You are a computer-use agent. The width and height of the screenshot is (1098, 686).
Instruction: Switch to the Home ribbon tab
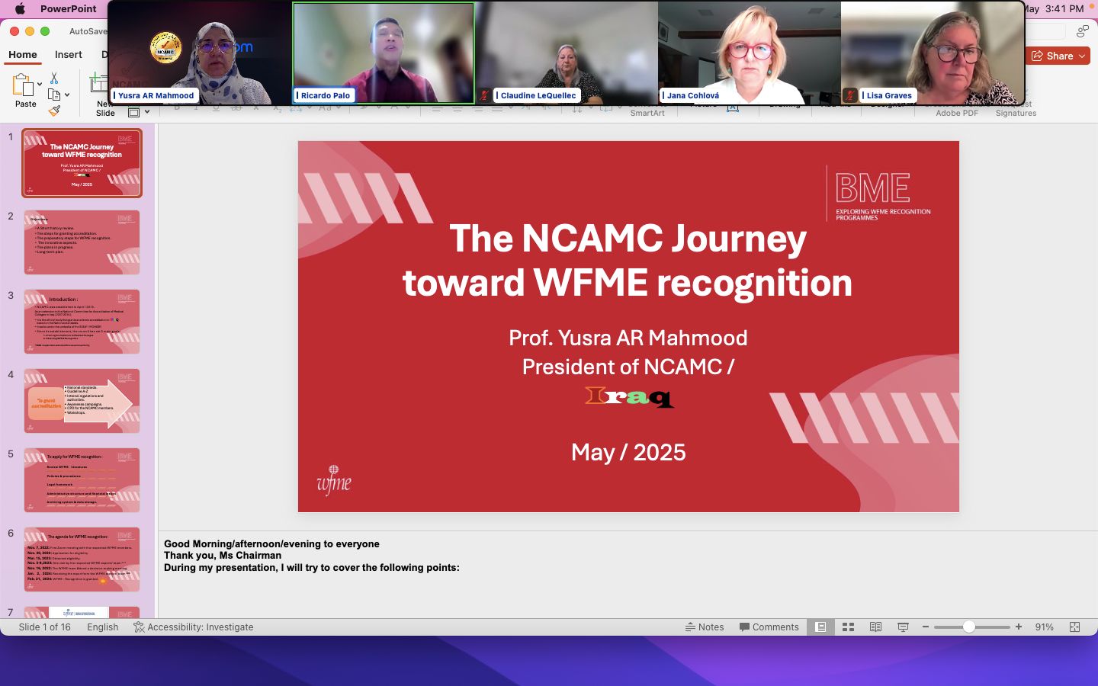tap(23, 55)
